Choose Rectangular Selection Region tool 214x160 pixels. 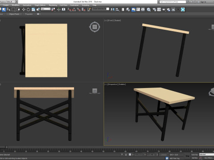tap(13, 9)
